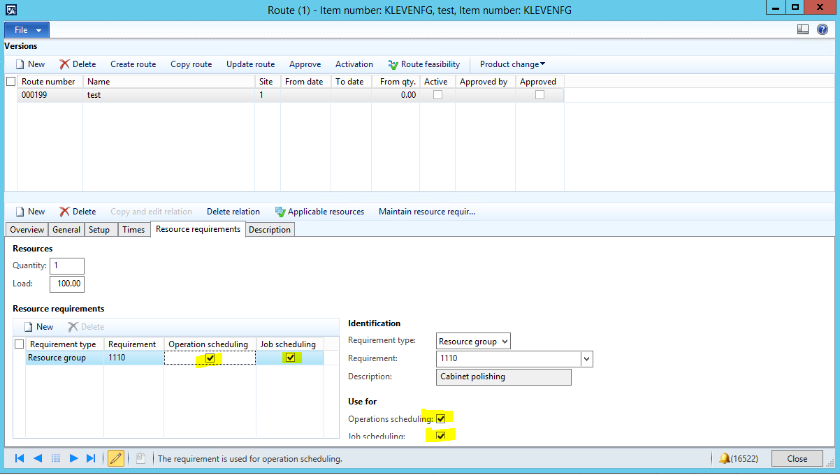Click the document attachments icon
The image size is (840, 475).
point(139,458)
